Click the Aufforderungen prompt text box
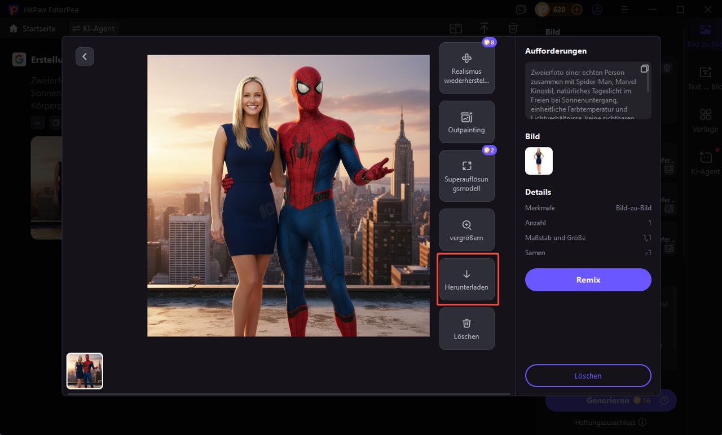This screenshot has height=435, width=722. pyautogui.click(x=588, y=91)
